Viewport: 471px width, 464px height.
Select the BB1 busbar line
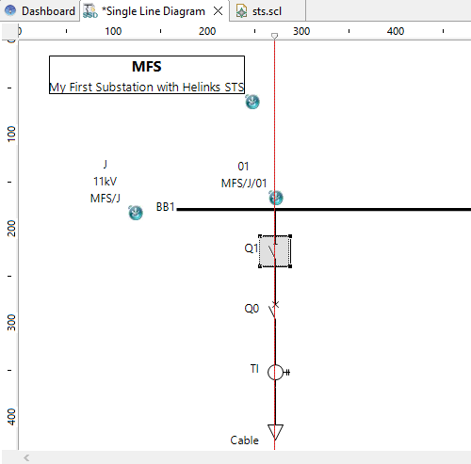[324, 209]
